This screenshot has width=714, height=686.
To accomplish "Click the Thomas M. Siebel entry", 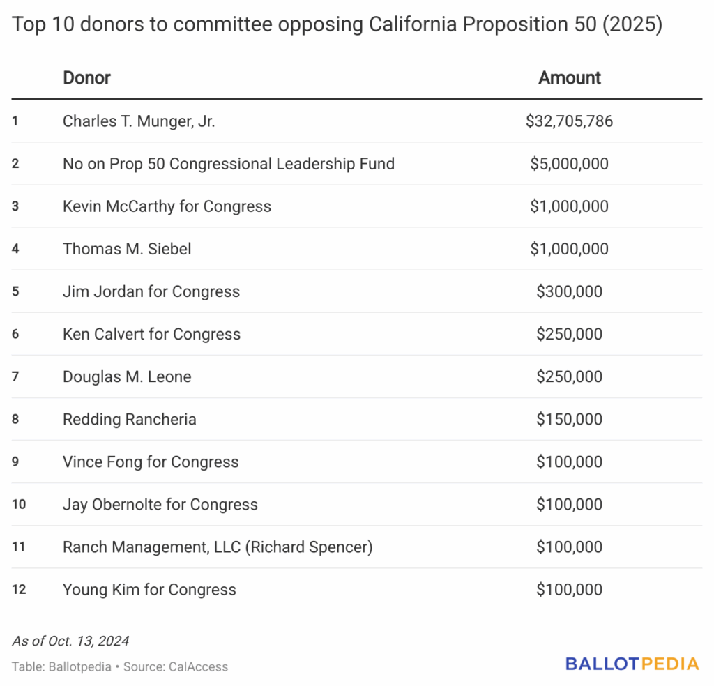I will (127, 249).
